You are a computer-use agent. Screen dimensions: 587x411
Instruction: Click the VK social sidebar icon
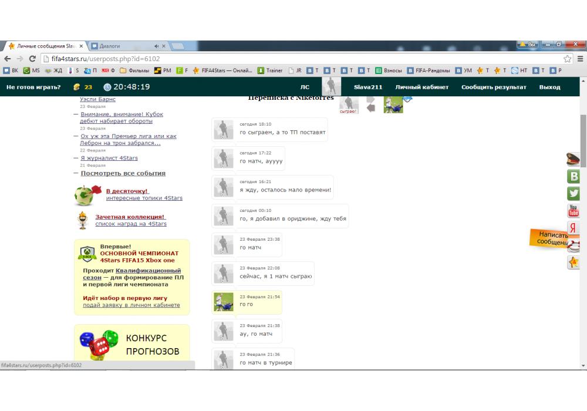click(x=573, y=176)
